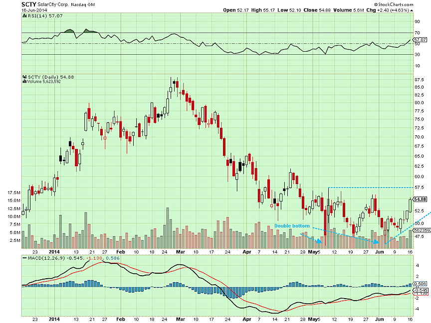Image resolution: width=431 pixels, height=323 pixels.
Task: Click the SolarCity Corp. company name
Action: coord(53,4)
